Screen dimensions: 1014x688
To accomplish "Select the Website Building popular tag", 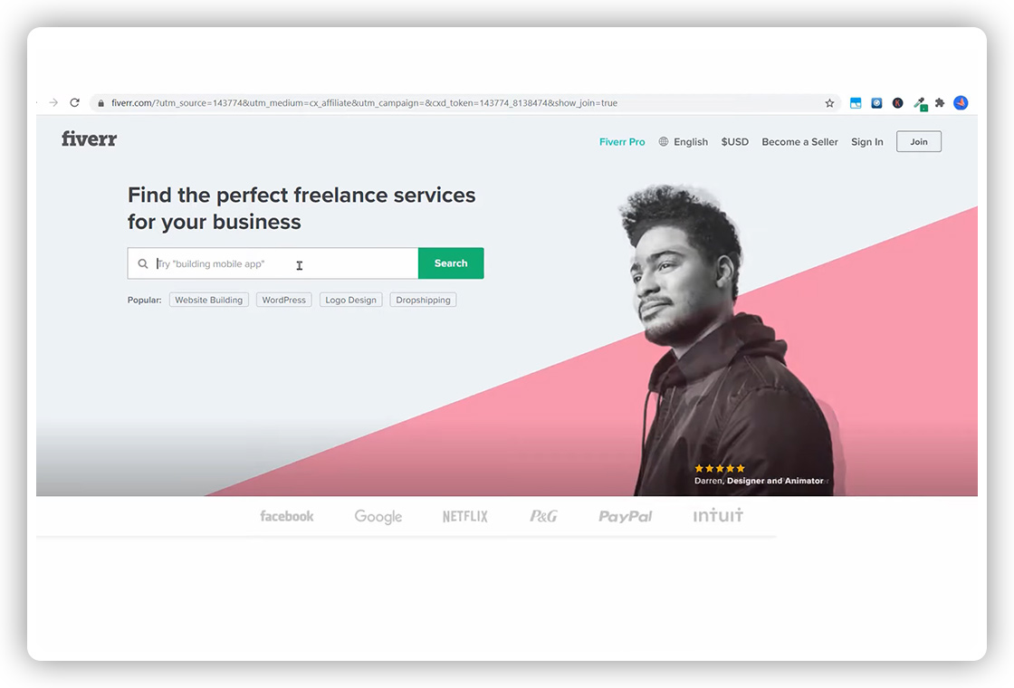I will [209, 300].
